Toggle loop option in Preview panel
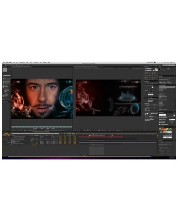178x221 pixels. point(170,78)
